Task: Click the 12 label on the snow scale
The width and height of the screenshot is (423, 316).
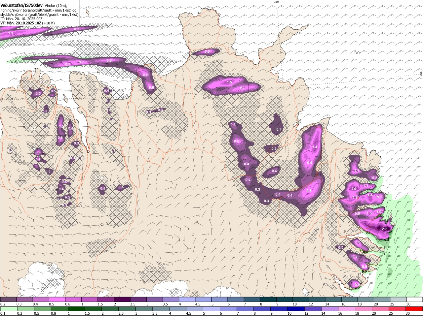Action: tap(311, 304)
